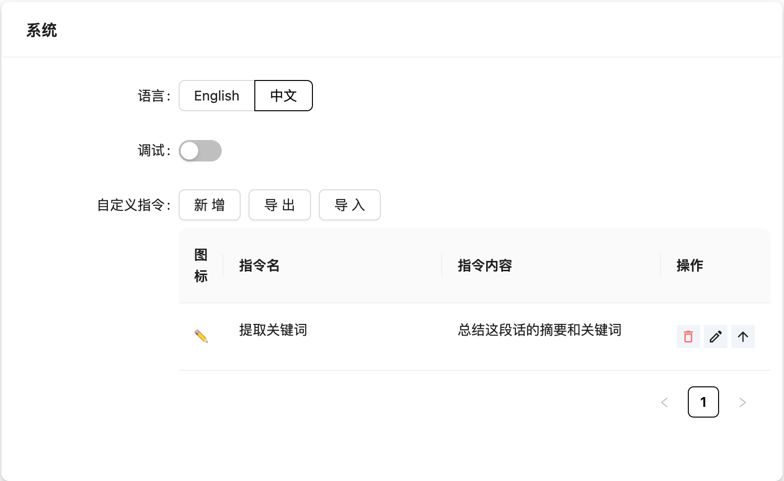Click 新增 to add a custom command
Image resolution: width=784 pixels, height=481 pixels.
tap(209, 205)
